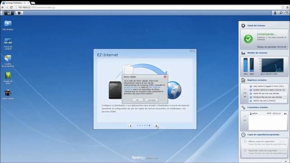Open the File Station desktop icon
Image resolution: width=290 pixels, height=163 pixels.
(8, 25)
